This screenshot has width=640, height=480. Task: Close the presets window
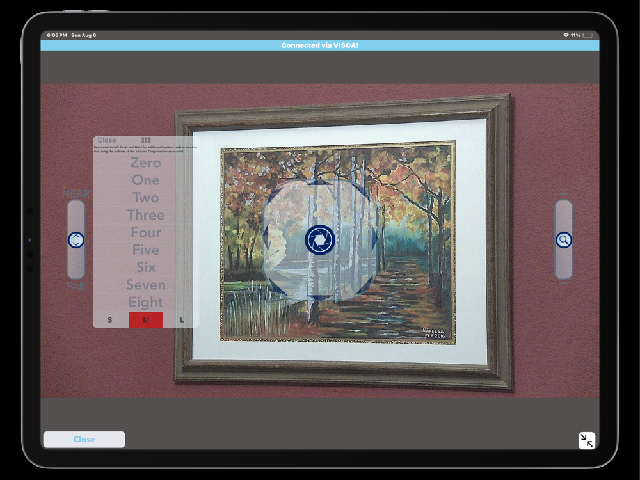pos(106,140)
